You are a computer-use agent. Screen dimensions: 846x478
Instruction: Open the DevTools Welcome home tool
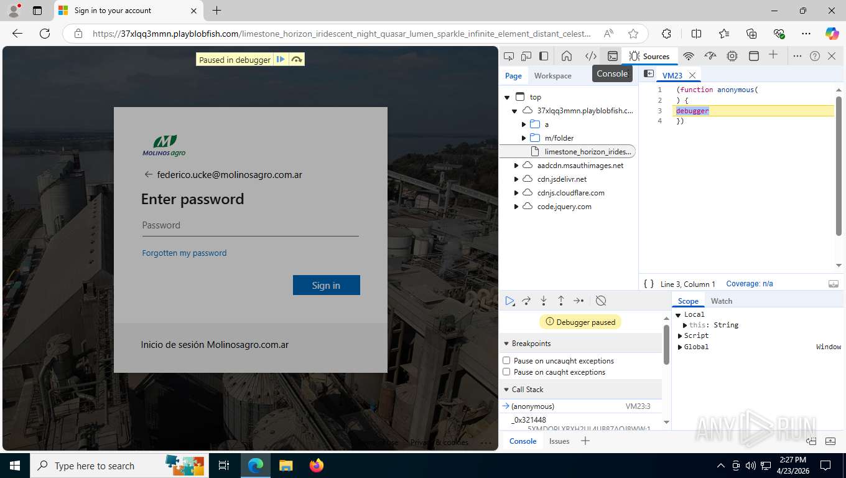(x=567, y=56)
